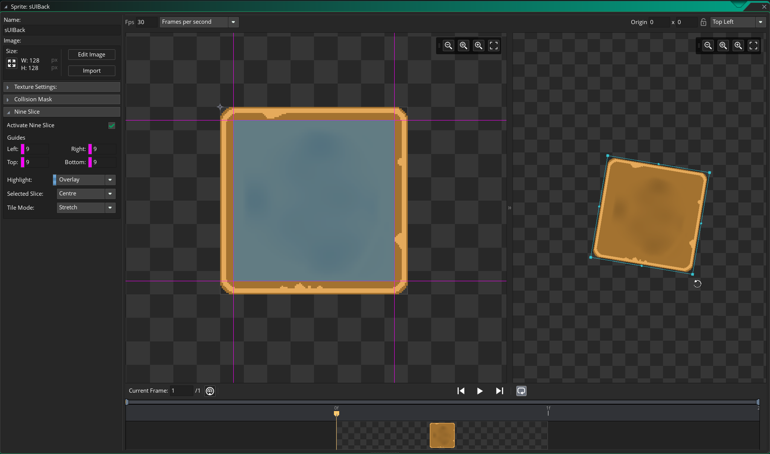The image size is (770, 454).
Task: Click the Edit Image button
Action: tap(92, 55)
